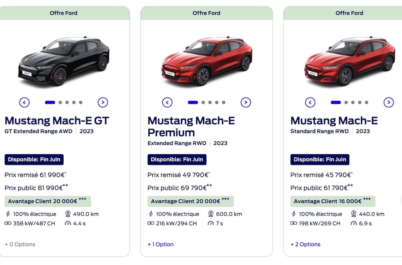Go to previous photo of Mach-E Premium
This screenshot has width=402, height=265.
pos(167,102)
